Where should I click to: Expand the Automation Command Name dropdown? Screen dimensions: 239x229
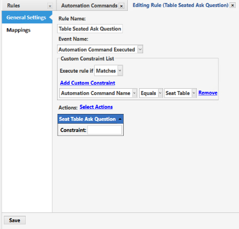[134, 93]
